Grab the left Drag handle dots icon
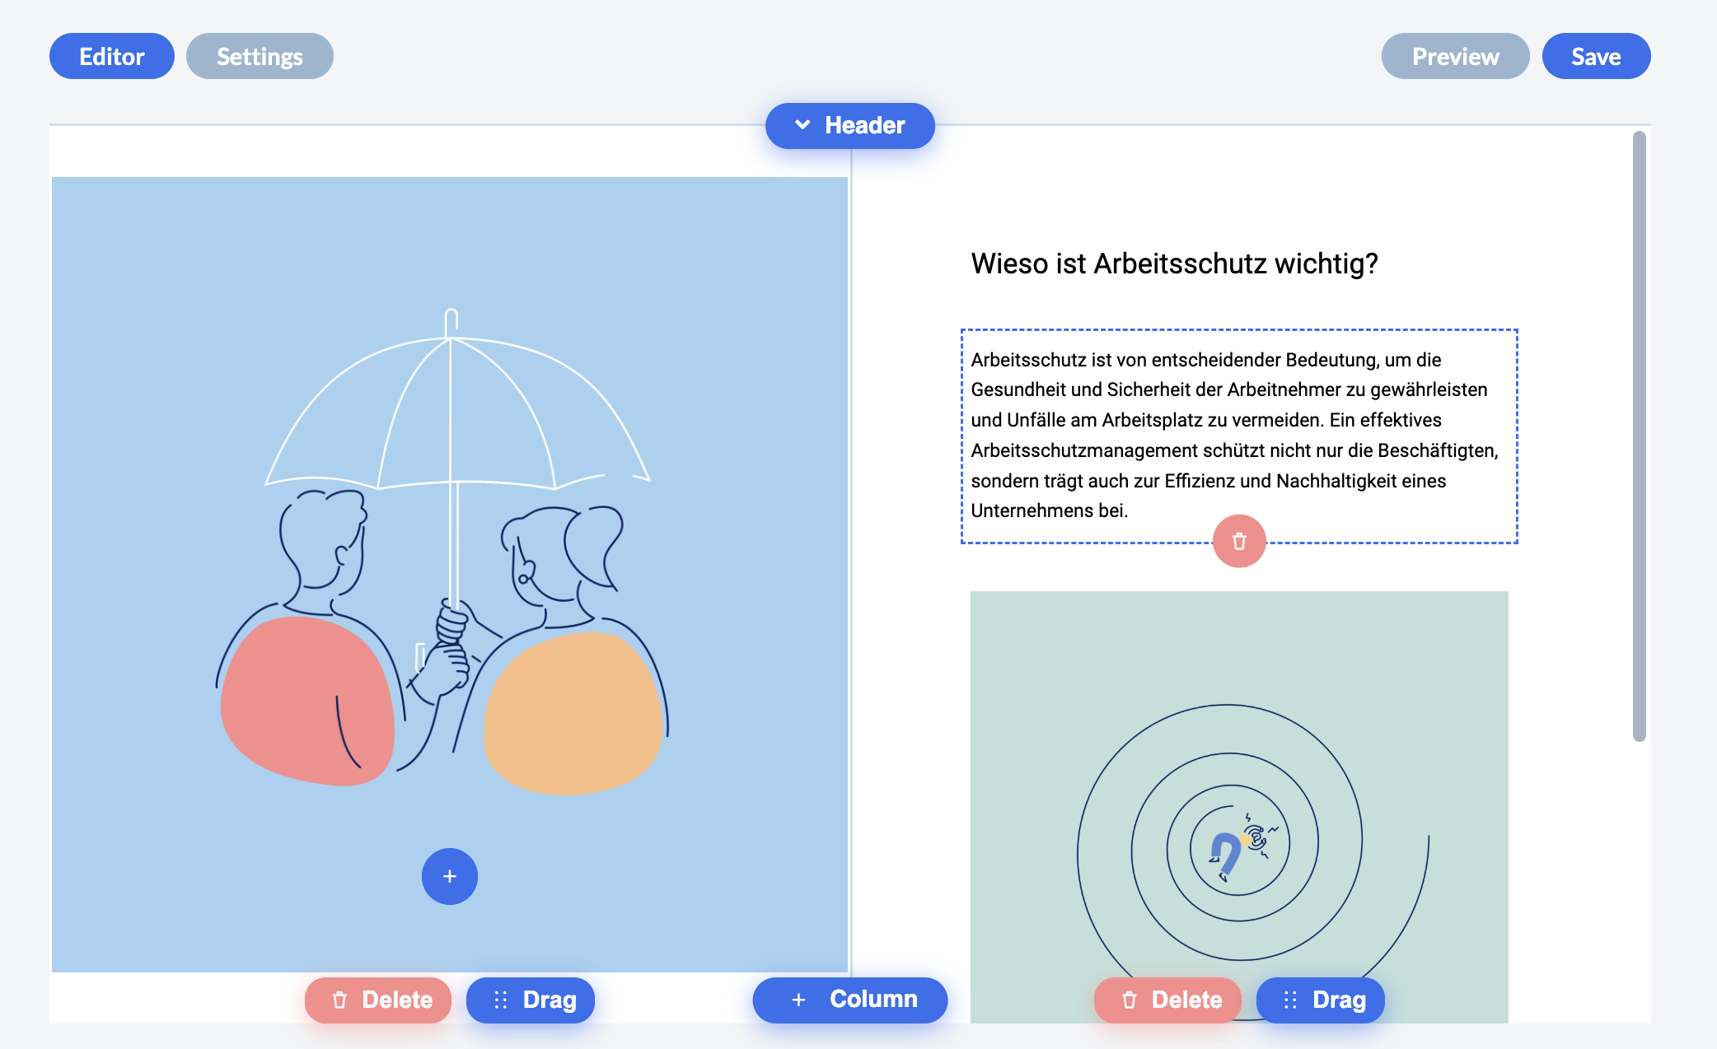Screen dimensions: 1717x1049 [x=500, y=1000]
